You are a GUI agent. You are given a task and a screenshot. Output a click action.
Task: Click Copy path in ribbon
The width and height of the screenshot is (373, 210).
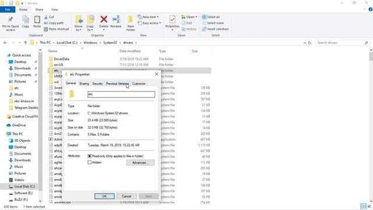tap(54, 23)
